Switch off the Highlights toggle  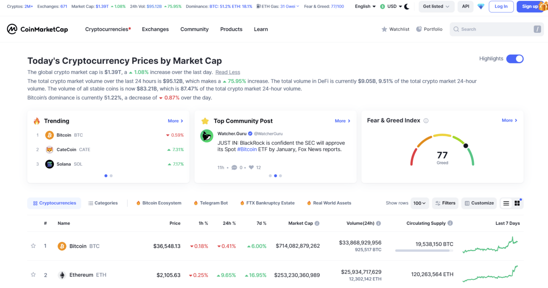point(514,59)
